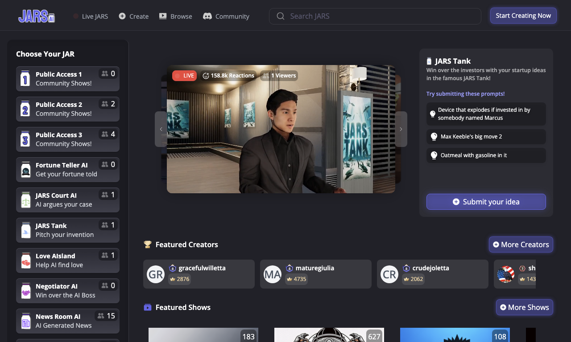The height and width of the screenshot is (342, 571).
Task: Go to the Browse page
Action: pyautogui.click(x=176, y=16)
